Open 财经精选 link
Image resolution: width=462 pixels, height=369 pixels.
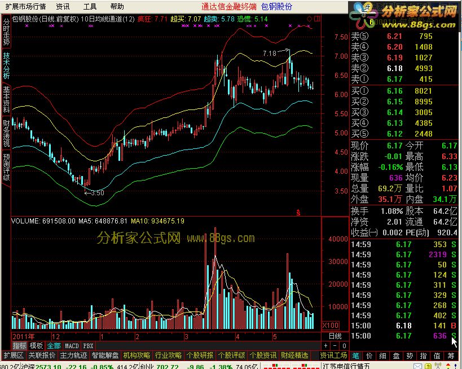(294, 355)
